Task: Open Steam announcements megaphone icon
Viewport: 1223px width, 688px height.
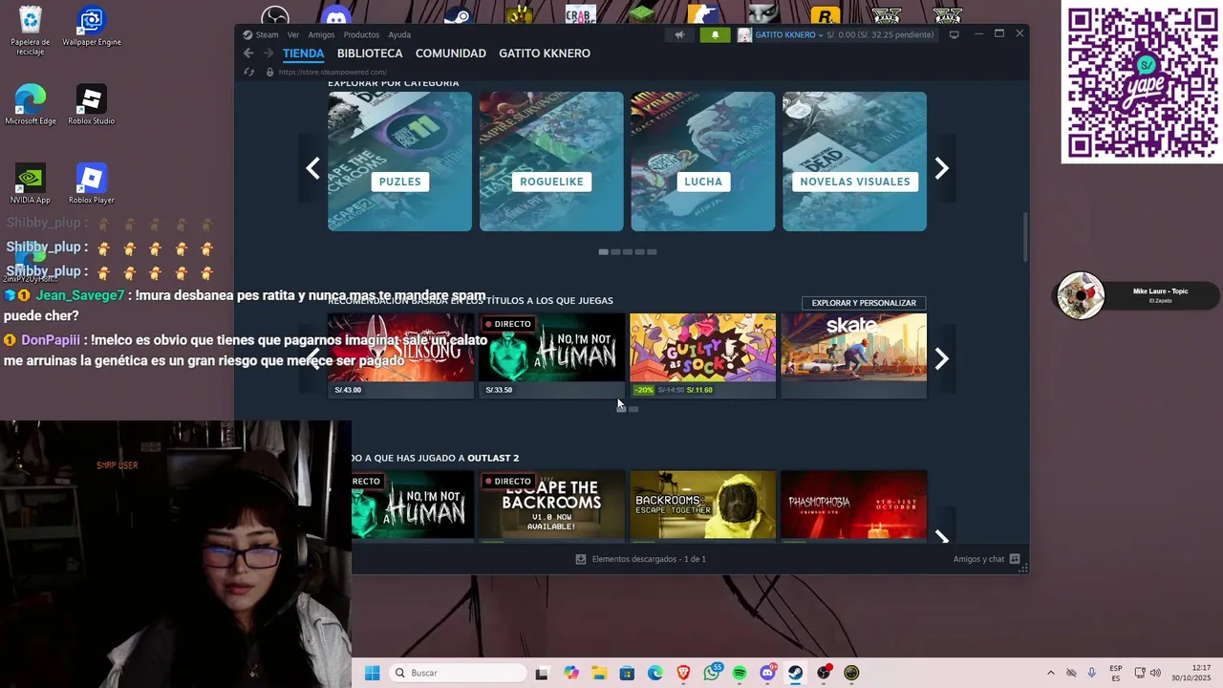Action: click(x=679, y=35)
